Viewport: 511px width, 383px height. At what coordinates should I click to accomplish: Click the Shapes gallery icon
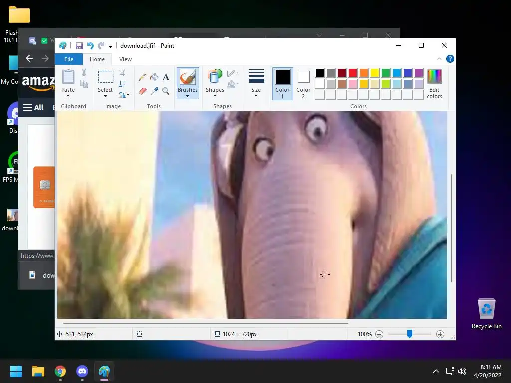click(215, 77)
